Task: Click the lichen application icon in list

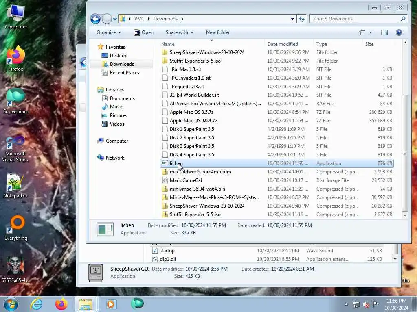Action: click(x=165, y=163)
